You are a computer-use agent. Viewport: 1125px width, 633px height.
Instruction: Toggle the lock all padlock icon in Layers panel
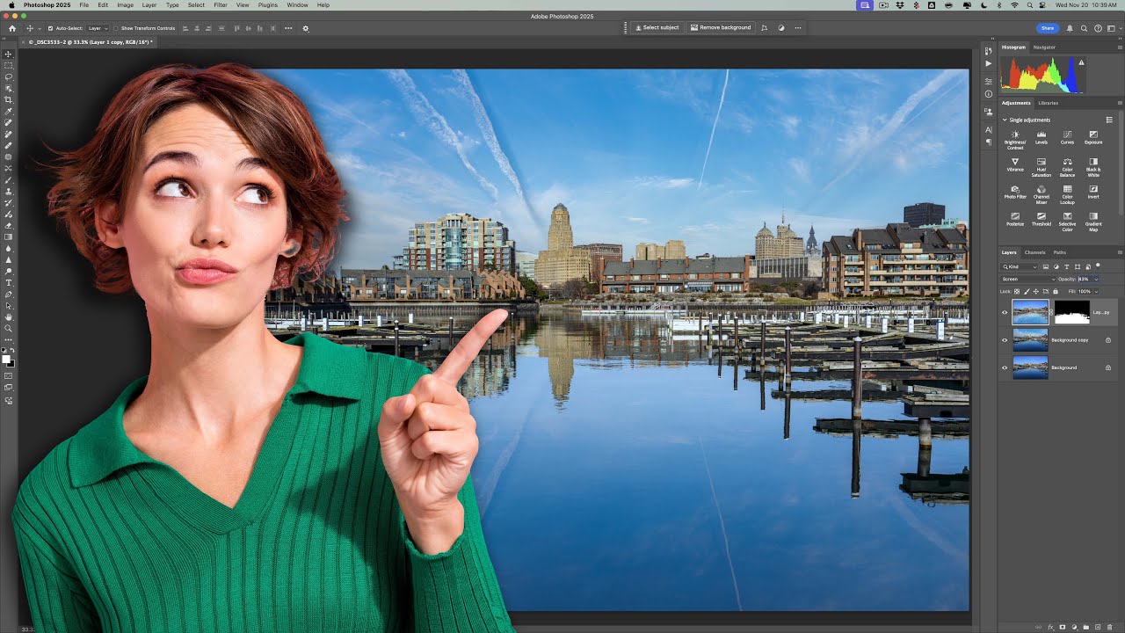click(x=1056, y=291)
